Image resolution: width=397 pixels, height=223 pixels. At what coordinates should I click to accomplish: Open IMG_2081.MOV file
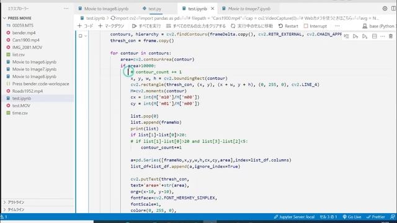27,47
